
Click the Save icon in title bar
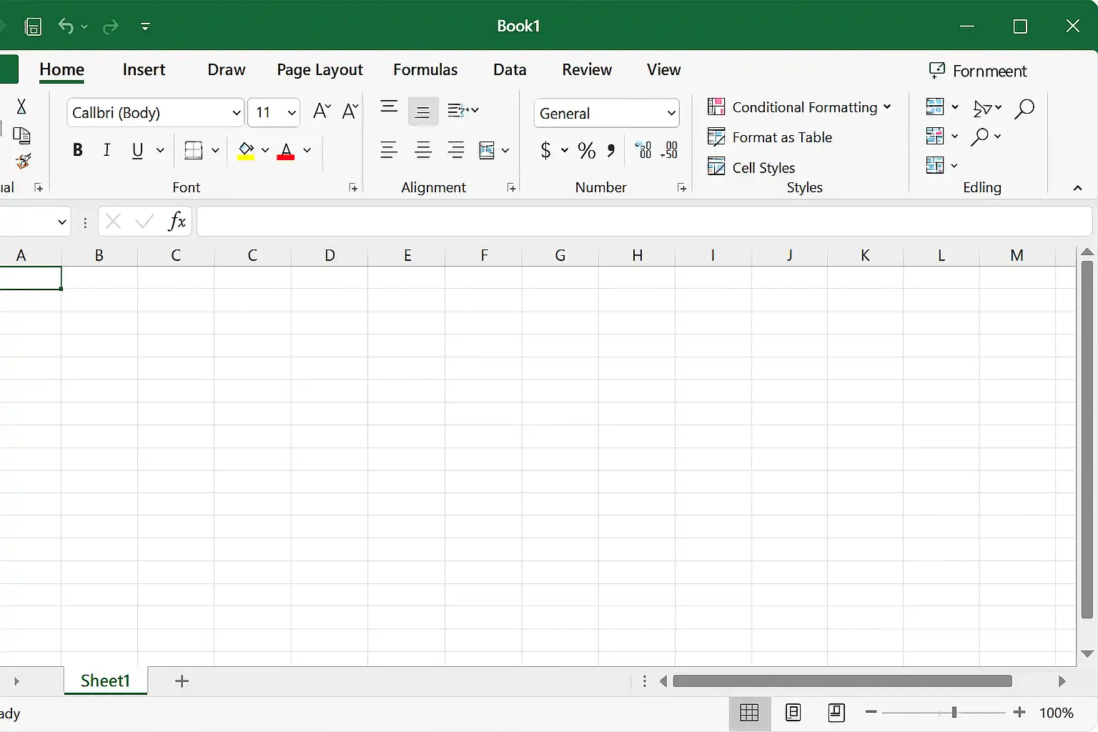pos(33,27)
